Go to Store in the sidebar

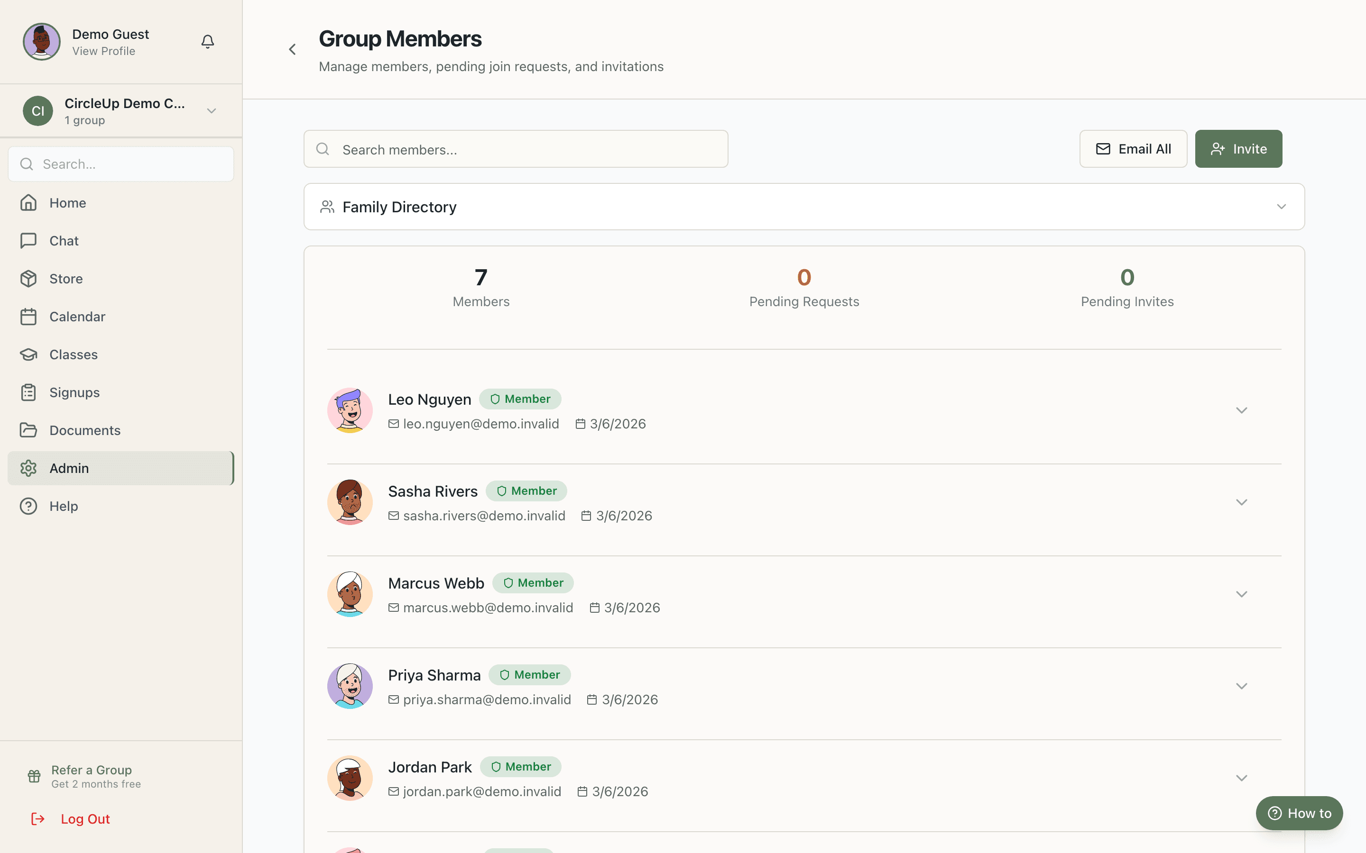[121, 279]
